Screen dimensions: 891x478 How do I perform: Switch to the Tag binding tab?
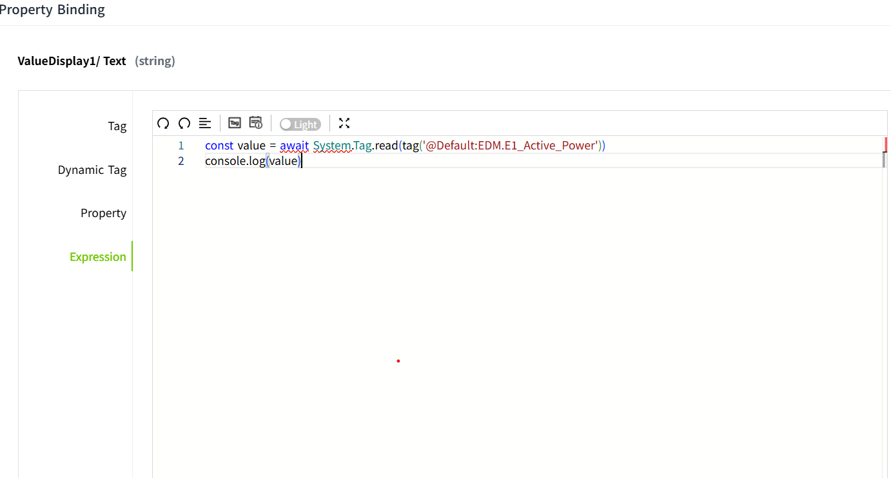pos(117,126)
